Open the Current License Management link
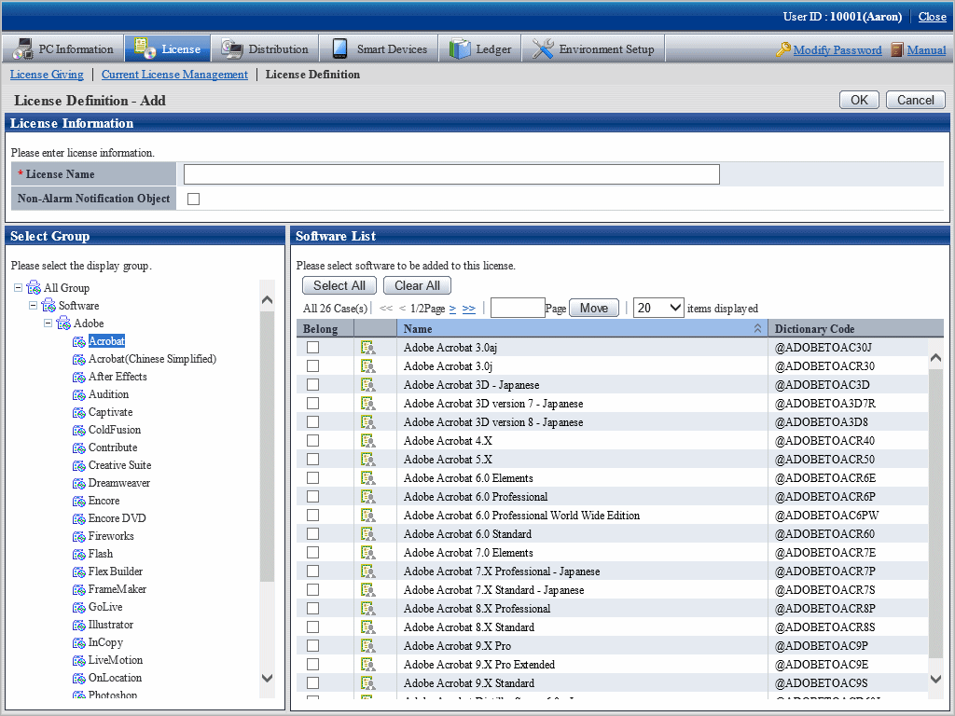This screenshot has height=716, width=955. pyautogui.click(x=174, y=75)
